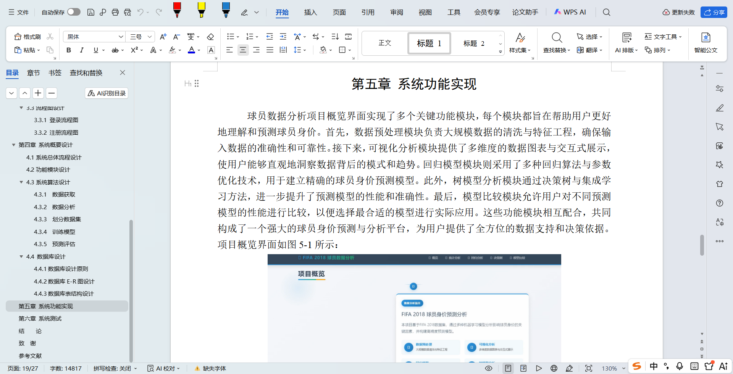Open the 论文助手 tab
The height and width of the screenshot is (374, 733).
(525, 12)
